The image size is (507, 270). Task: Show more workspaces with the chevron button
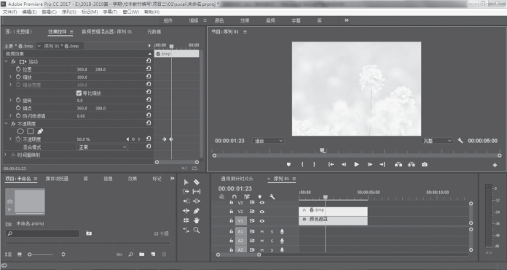[x=347, y=20]
